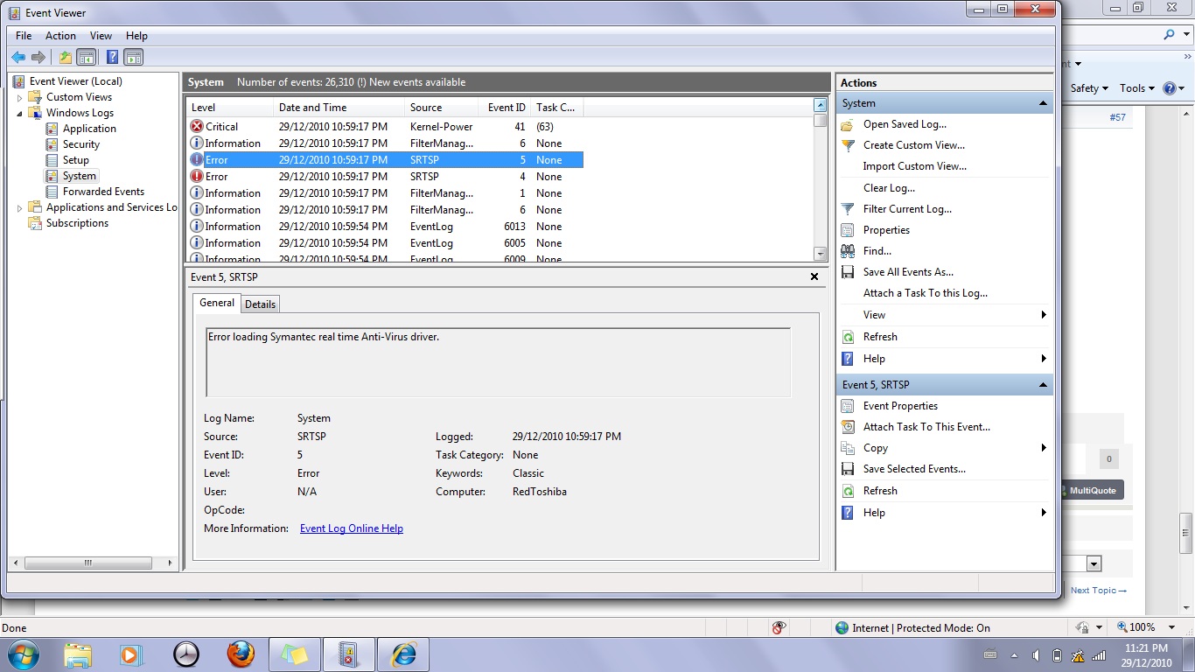Click Save Selected Events action
Screen dimensions: 1195x672
914,469
